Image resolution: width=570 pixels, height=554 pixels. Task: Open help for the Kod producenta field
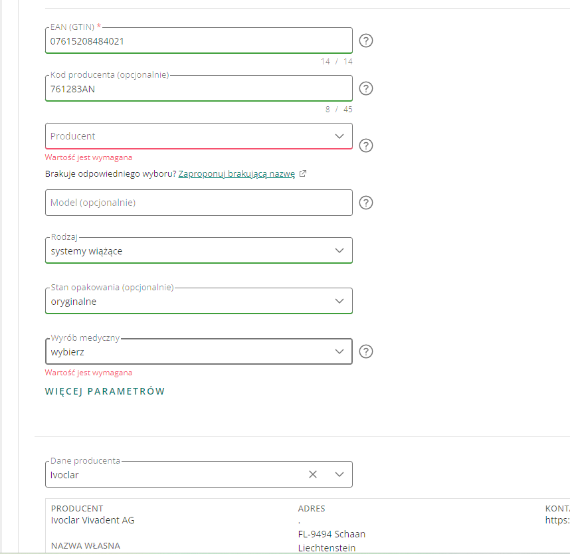366,88
